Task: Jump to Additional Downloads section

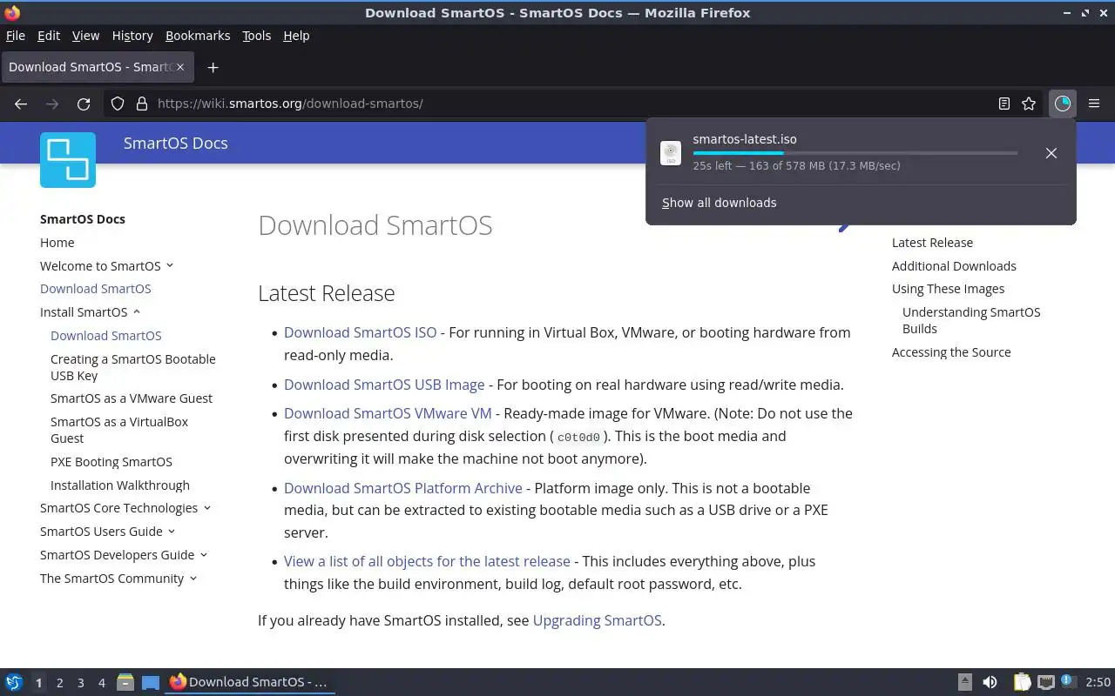Action: click(954, 266)
